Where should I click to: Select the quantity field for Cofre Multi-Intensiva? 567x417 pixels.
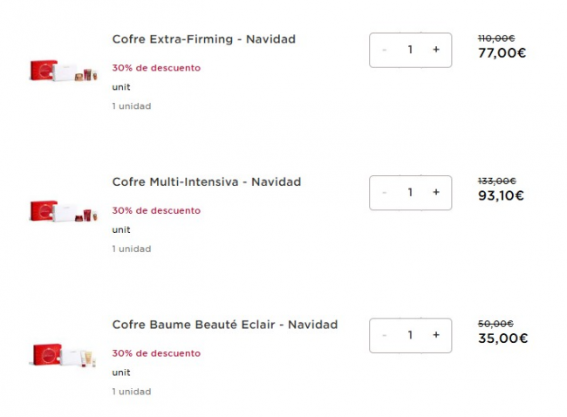tap(410, 193)
